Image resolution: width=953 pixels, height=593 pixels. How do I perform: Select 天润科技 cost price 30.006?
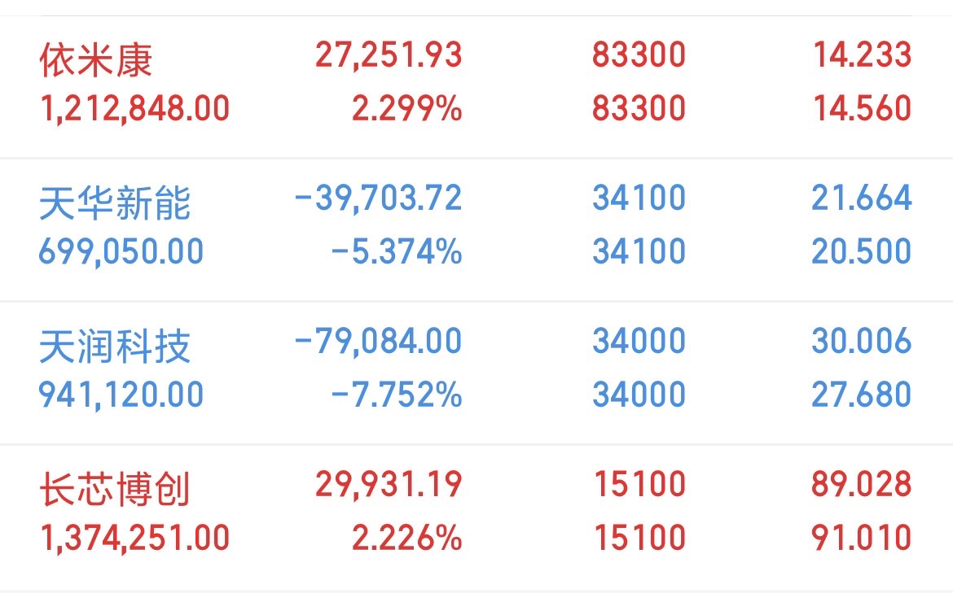(862, 341)
